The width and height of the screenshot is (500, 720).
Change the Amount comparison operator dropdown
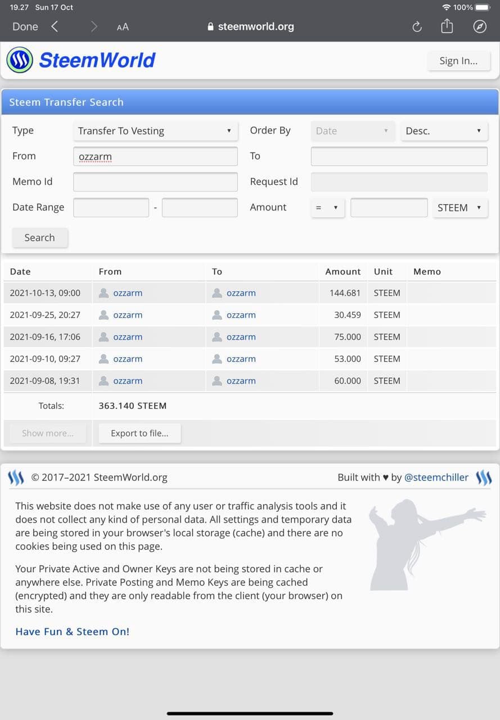(x=327, y=208)
